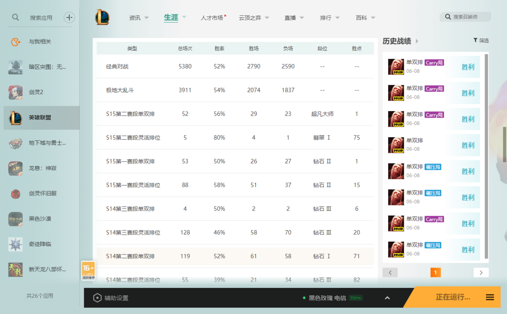Screen dimensions: 507x314
Task: Click the 总场次 column header
Action: click(185, 48)
